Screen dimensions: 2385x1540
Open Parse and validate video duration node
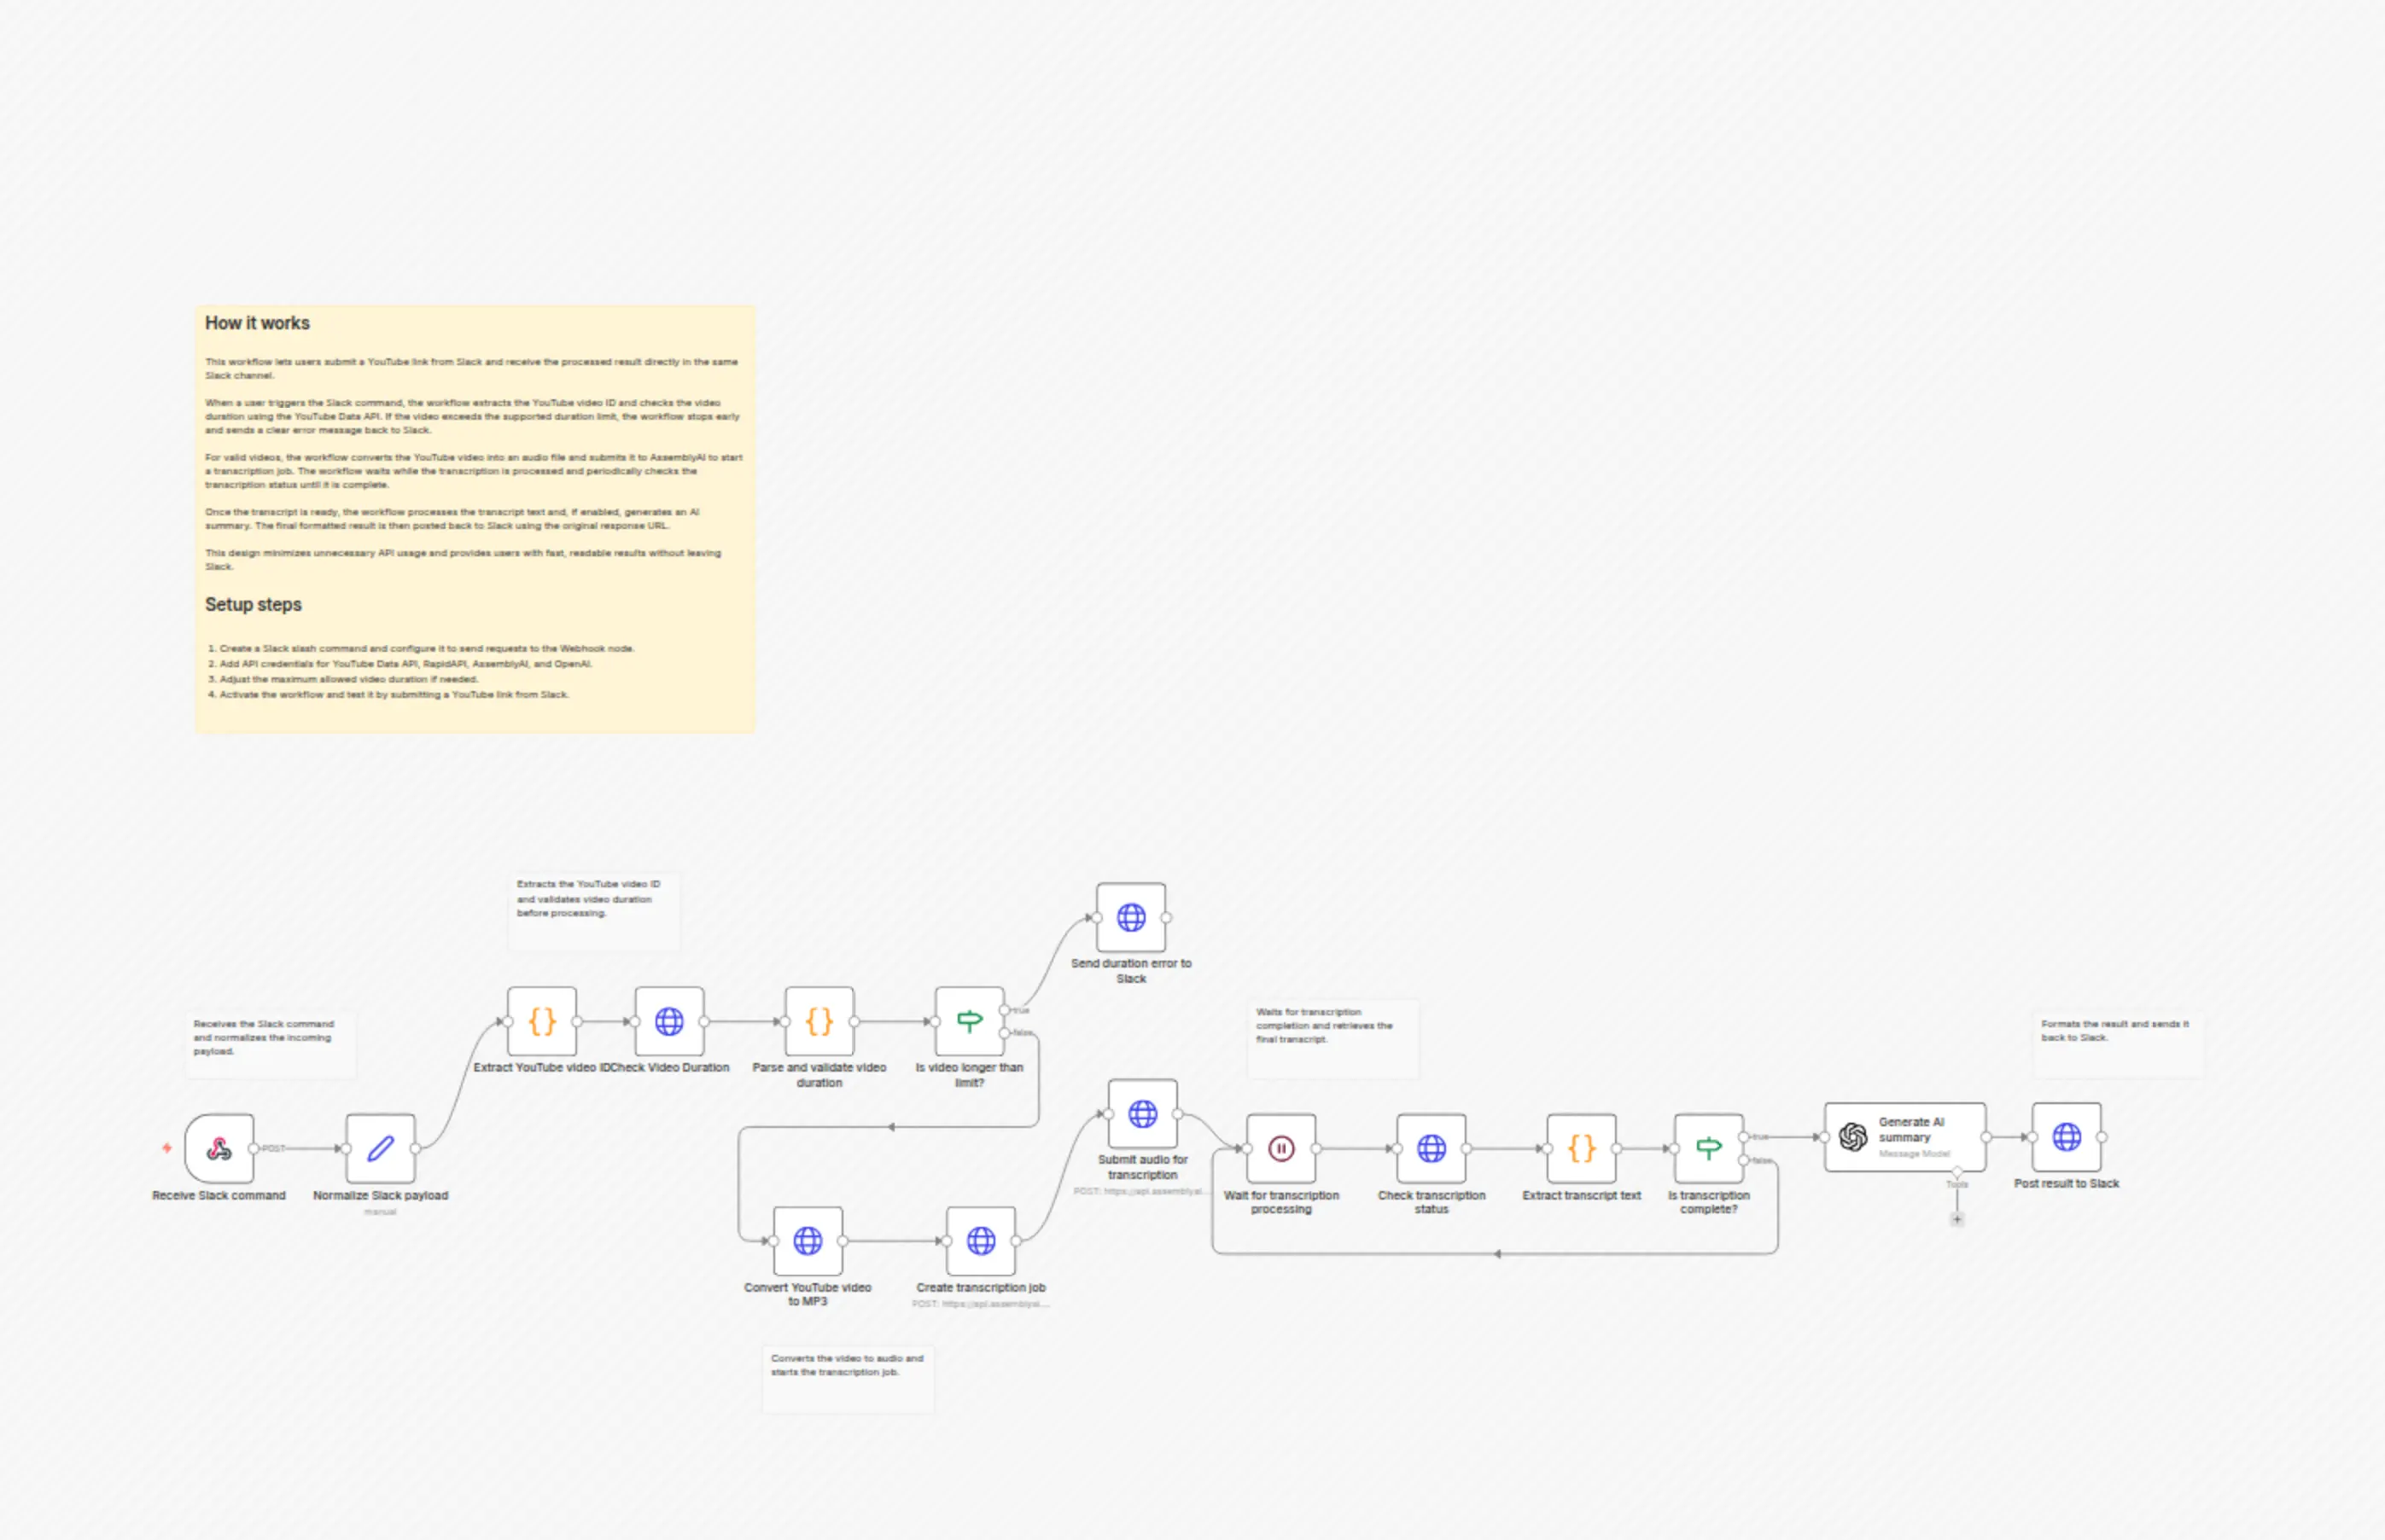[819, 1021]
